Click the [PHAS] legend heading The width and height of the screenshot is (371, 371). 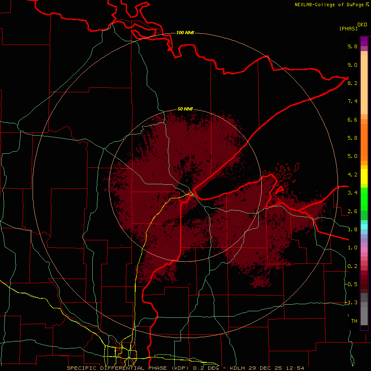pos(348,28)
